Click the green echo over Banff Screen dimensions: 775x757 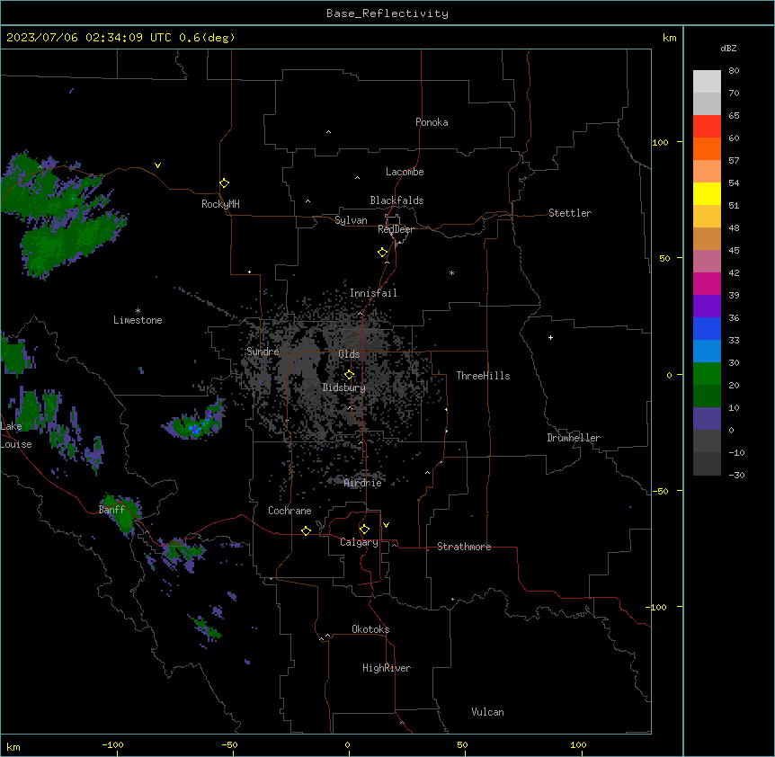point(121,514)
